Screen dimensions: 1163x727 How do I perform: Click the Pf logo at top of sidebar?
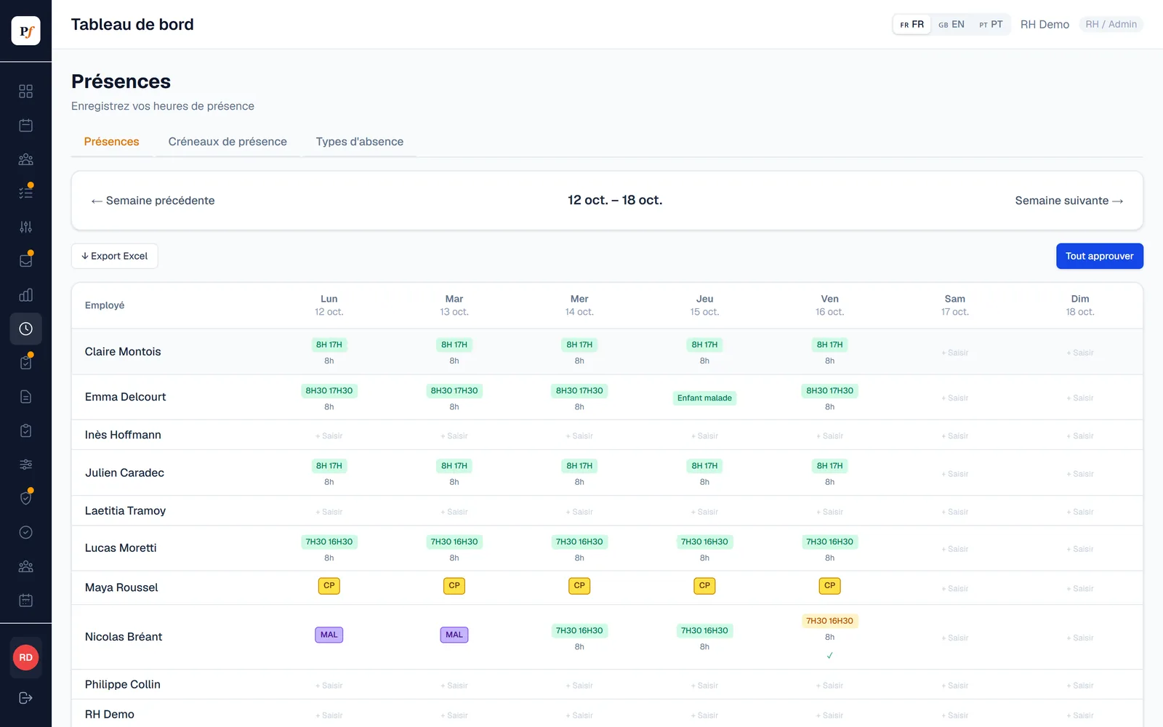pyautogui.click(x=25, y=31)
